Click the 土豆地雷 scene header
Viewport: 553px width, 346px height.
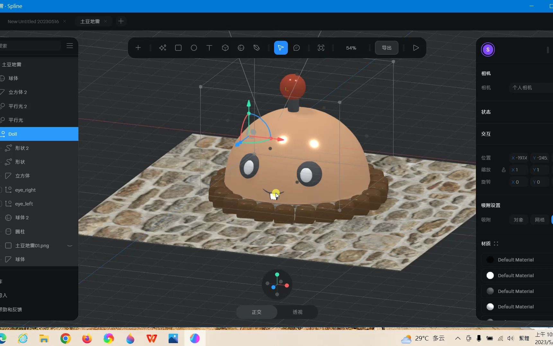tap(39, 64)
